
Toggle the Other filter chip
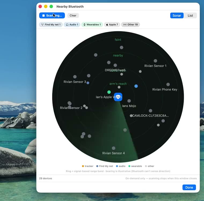click(130, 25)
